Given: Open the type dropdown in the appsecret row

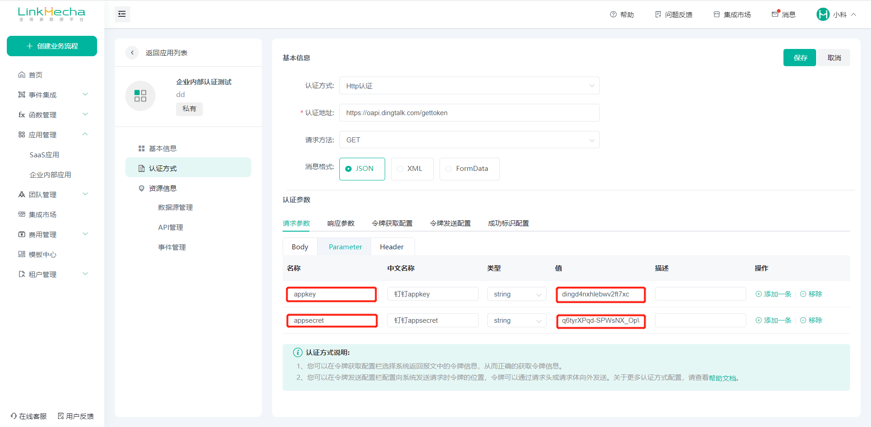Looking at the screenshot, I should (517, 320).
